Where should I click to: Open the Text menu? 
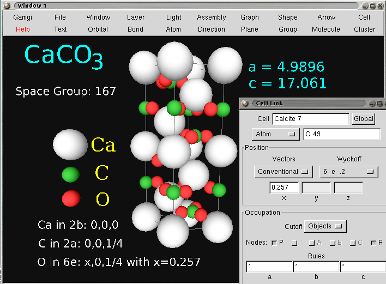point(60,29)
